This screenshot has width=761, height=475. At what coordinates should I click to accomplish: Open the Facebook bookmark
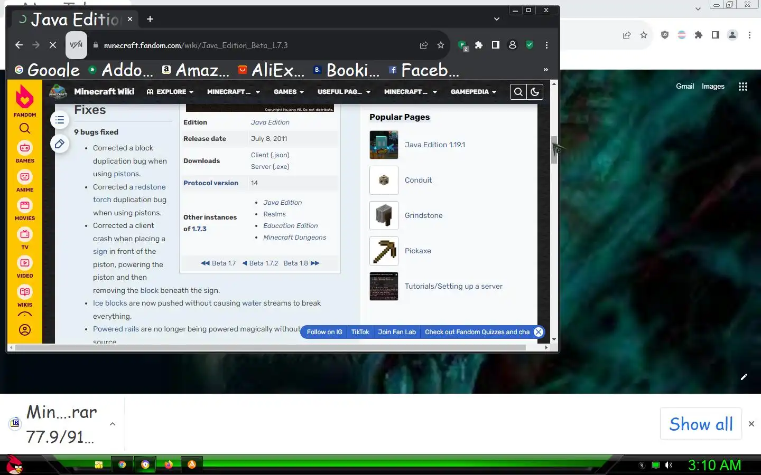coord(424,70)
